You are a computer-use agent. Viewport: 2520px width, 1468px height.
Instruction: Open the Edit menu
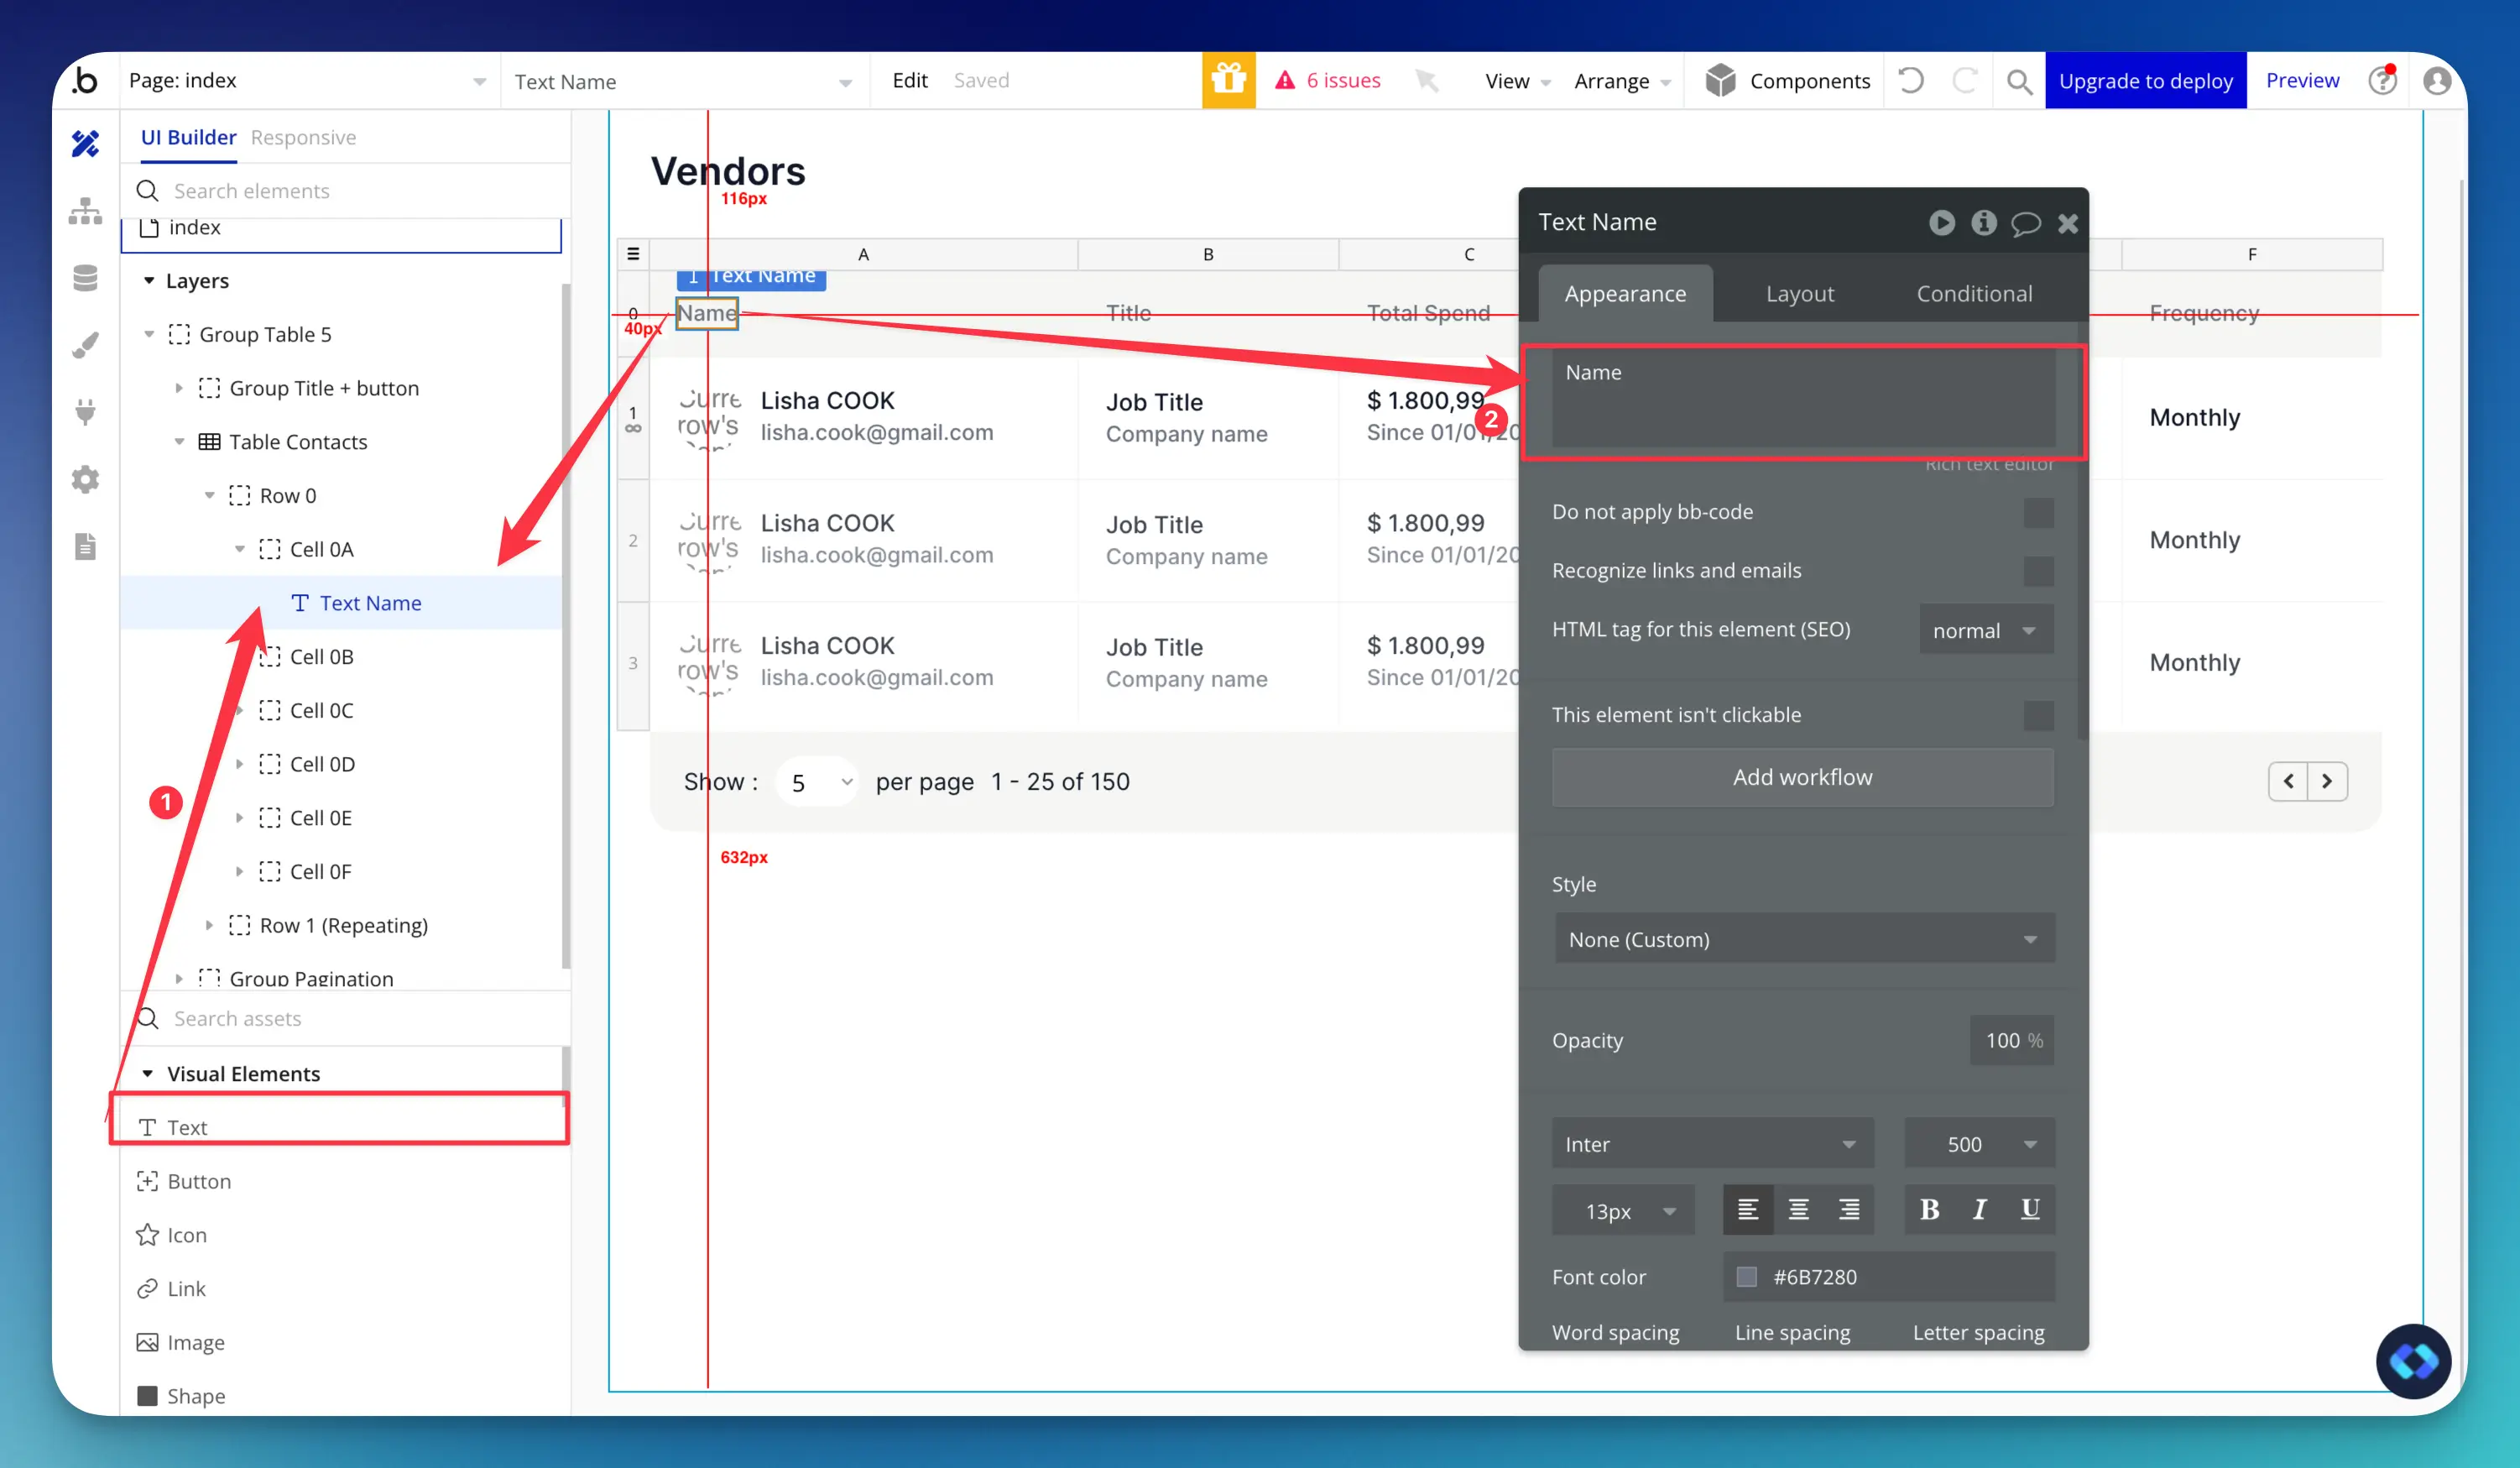(x=910, y=80)
